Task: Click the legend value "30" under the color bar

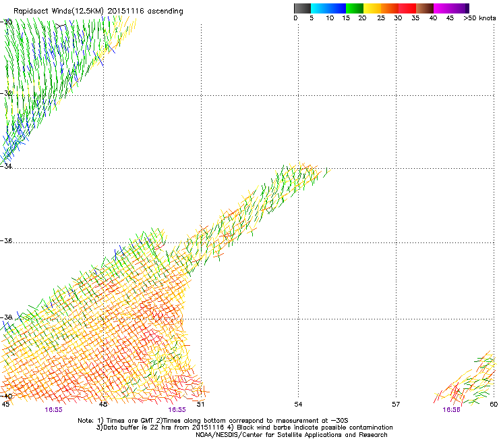Action: 398,18
